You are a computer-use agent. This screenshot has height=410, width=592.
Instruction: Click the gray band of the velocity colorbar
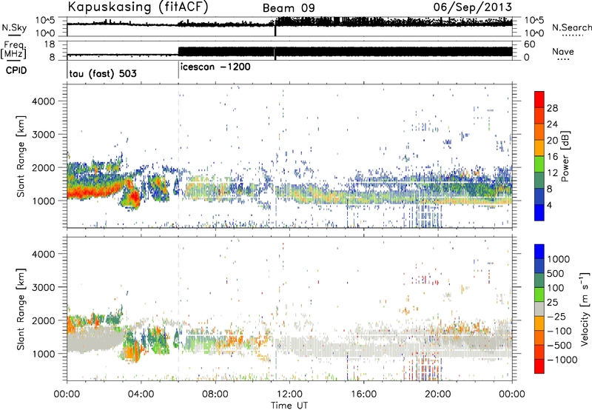click(x=539, y=309)
